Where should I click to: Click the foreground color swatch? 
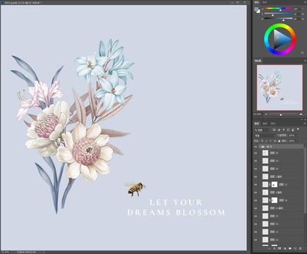(256, 9)
